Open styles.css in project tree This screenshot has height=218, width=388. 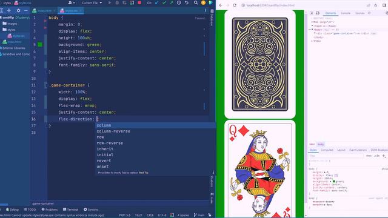pyautogui.click(x=16, y=36)
